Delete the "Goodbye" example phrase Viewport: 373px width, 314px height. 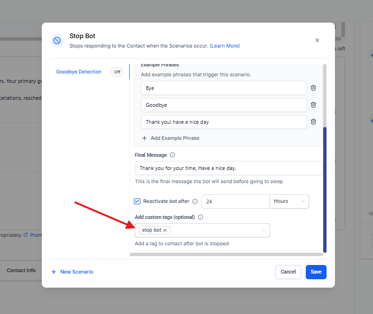[313, 105]
